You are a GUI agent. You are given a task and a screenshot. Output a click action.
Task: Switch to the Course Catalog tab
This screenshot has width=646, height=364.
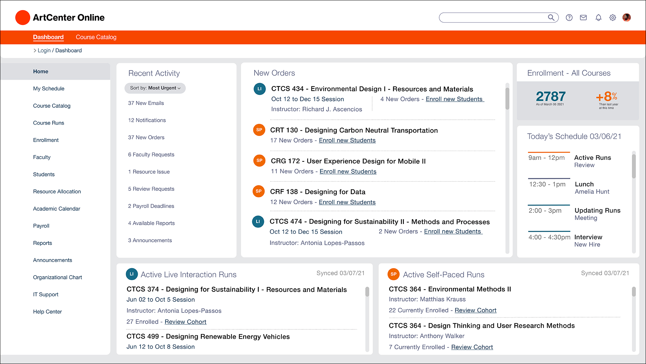(x=96, y=37)
